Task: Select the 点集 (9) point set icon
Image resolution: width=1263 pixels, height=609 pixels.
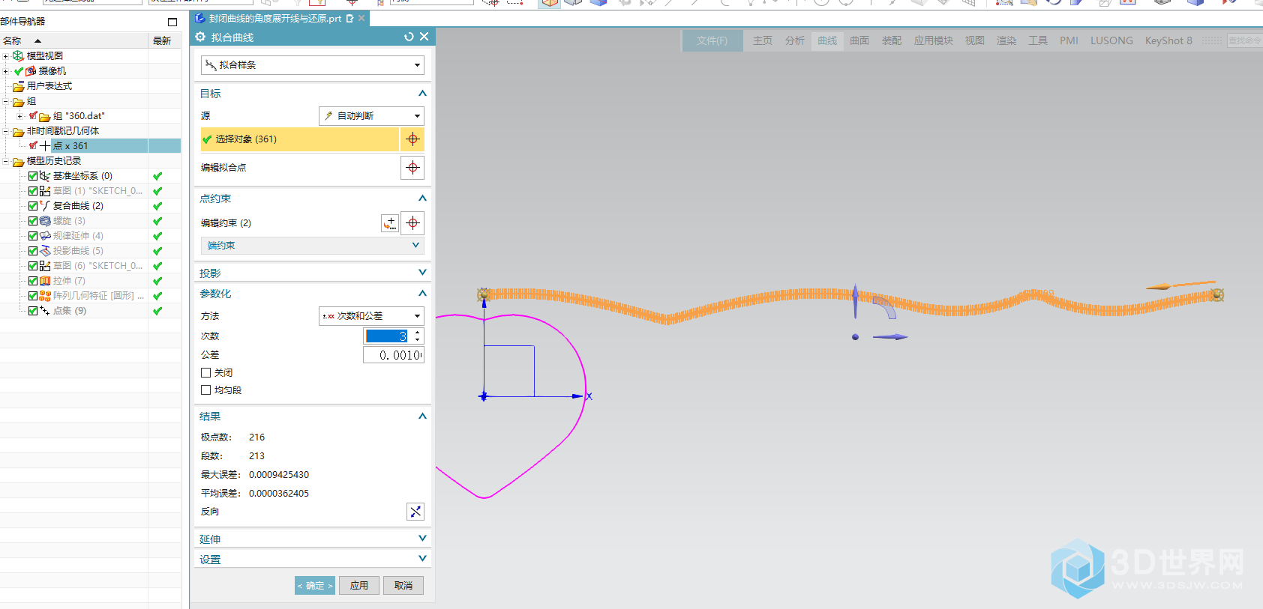Action: coord(45,311)
